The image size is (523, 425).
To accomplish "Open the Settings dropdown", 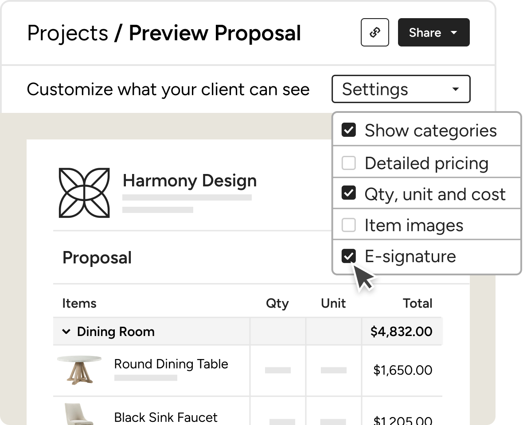I will click(401, 89).
